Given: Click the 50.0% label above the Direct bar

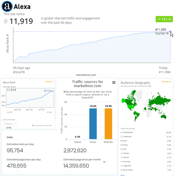Looking at the screenshot, I should [x=93, y=106].
